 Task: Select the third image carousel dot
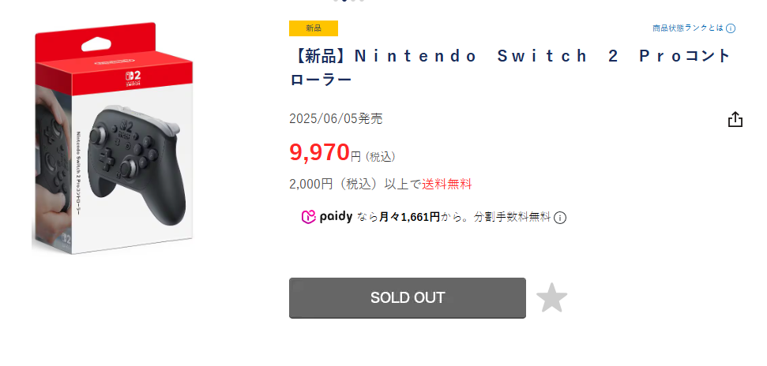(x=354, y=1)
